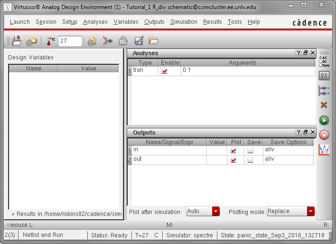This screenshot has width=336, height=244.
Task: Open the Results menu
Action: point(212,22)
